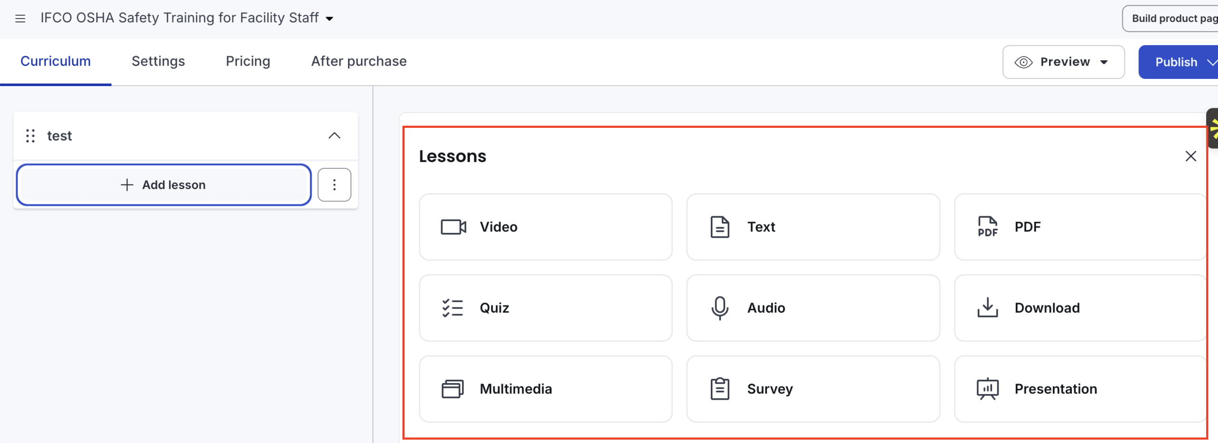Open the hamburger navigation menu

[20, 19]
